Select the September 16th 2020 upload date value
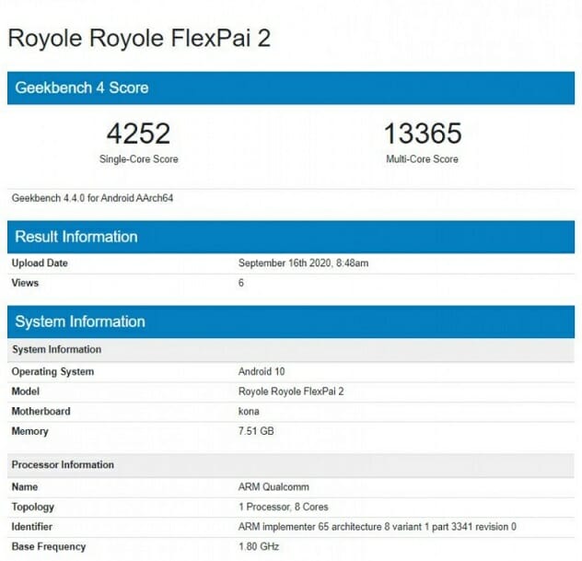The height and width of the screenshot is (561, 582). click(x=303, y=263)
